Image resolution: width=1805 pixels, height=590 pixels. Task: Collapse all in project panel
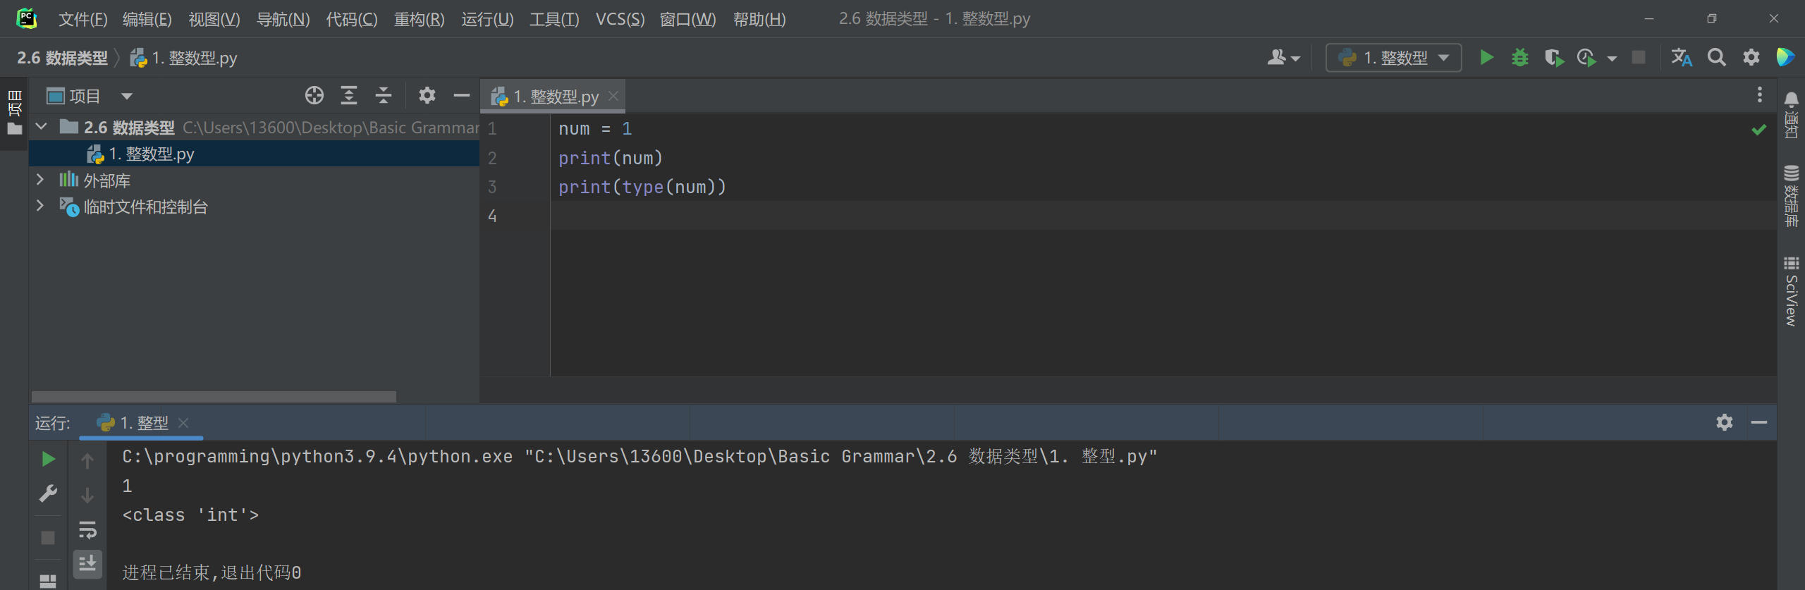[x=384, y=95]
